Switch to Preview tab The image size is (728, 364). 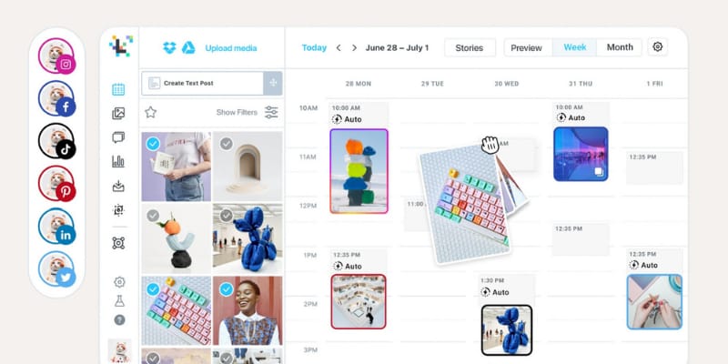click(526, 48)
